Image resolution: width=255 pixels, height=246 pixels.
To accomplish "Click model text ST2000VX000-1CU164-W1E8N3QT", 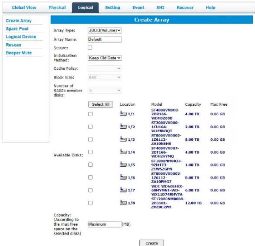I will click(165, 127).
